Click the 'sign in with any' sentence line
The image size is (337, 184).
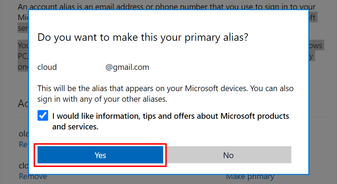102,99
